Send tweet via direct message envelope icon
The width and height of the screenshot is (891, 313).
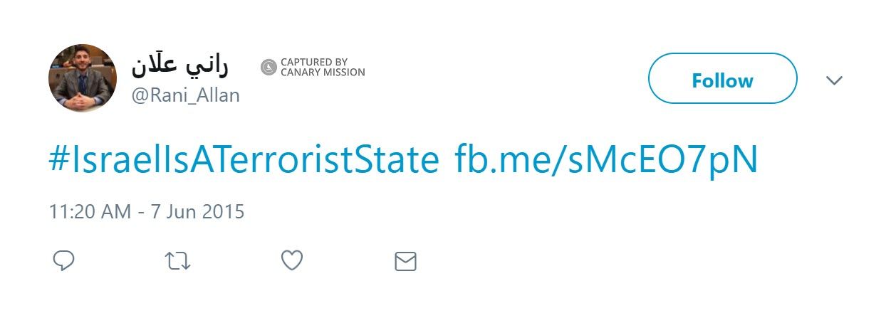(405, 261)
